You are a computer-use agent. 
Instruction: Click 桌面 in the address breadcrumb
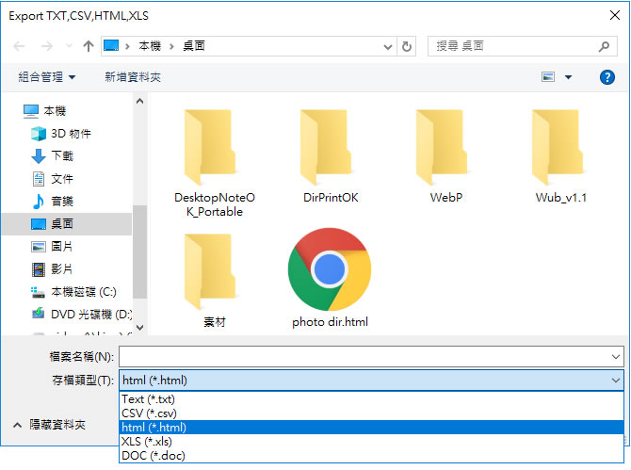(194, 46)
